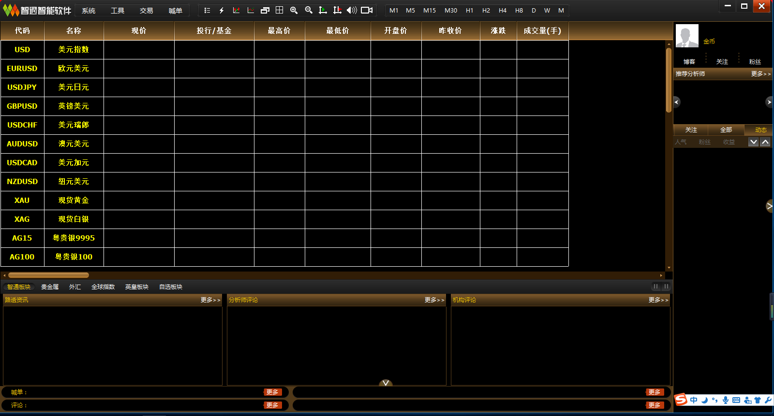Click the zoom in magnifier icon

coord(294,10)
